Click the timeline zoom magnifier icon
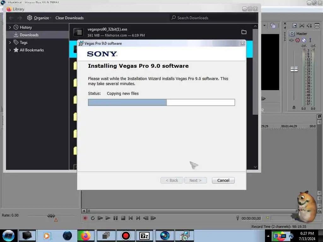This screenshot has width=323, height=242. pos(320,211)
